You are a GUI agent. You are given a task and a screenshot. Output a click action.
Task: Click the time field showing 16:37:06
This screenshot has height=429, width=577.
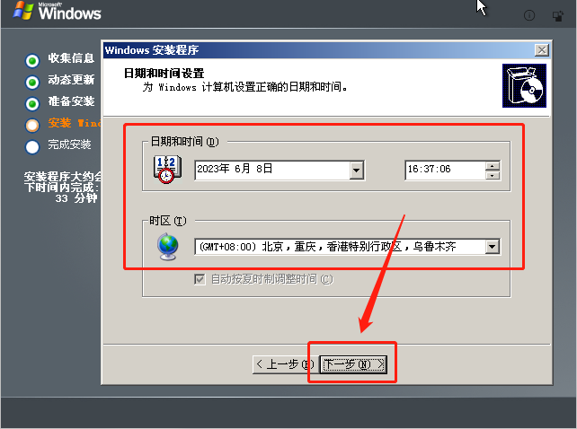click(445, 171)
